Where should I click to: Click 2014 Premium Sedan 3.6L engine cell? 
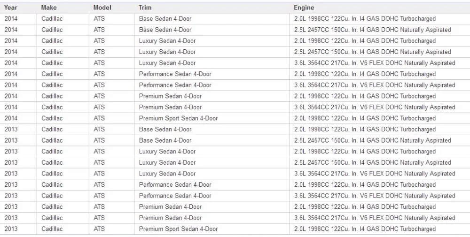pyautogui.click(x=380, y=107)
